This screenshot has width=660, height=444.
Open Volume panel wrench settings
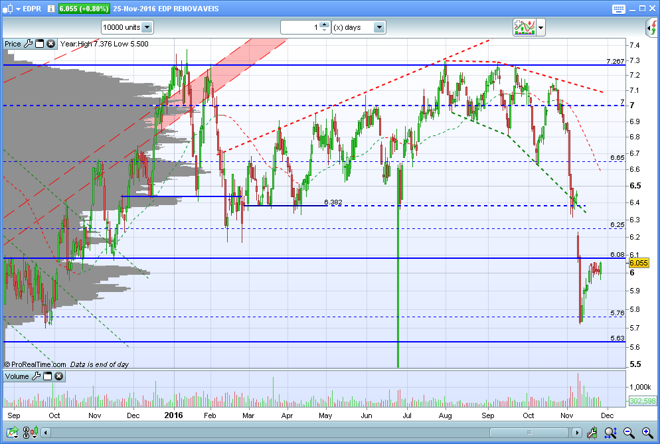coord(37,376)
